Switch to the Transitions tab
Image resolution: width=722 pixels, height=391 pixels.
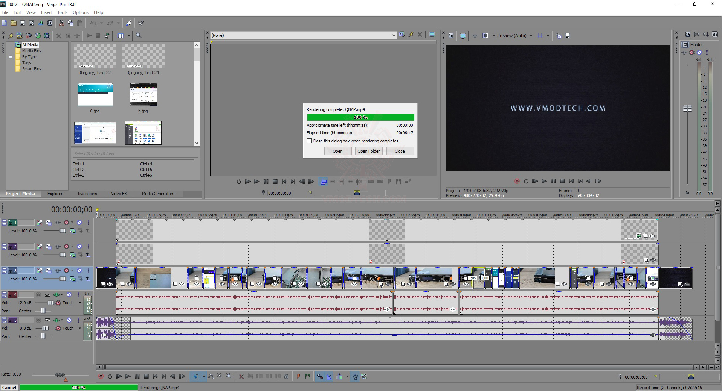click(x=87, y=194)
